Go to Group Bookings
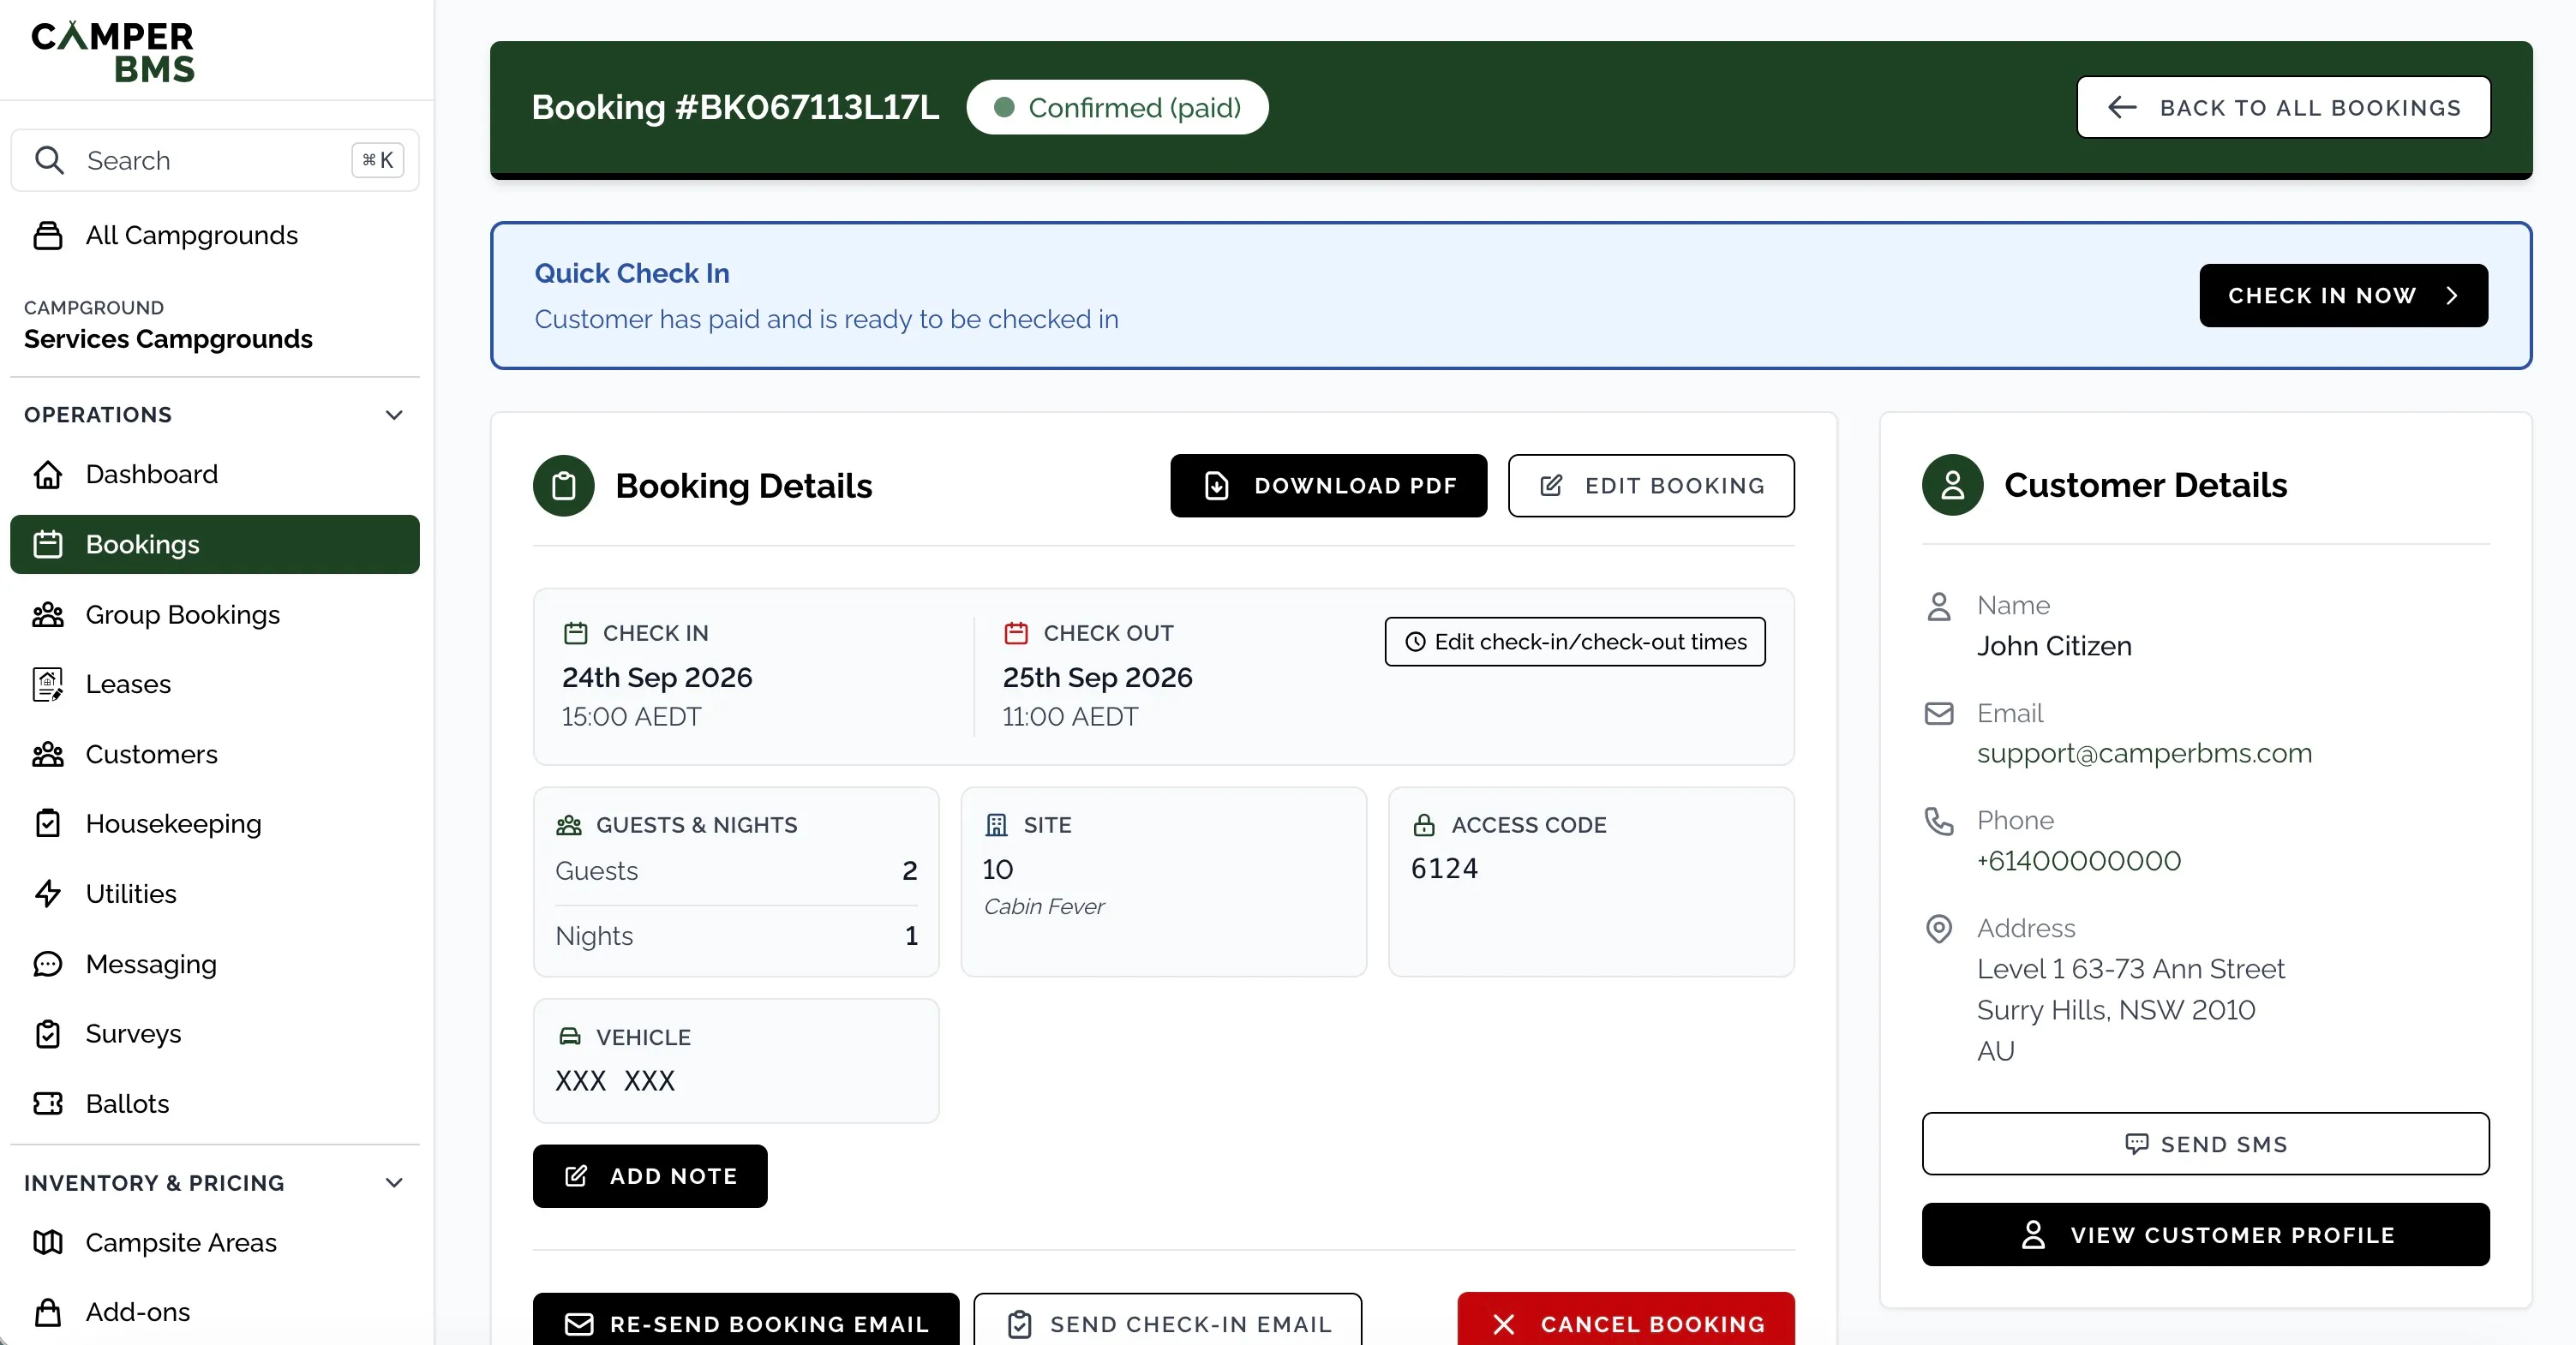The width and height of the screenshot is (2576, 1345). [x=215, y=614]
